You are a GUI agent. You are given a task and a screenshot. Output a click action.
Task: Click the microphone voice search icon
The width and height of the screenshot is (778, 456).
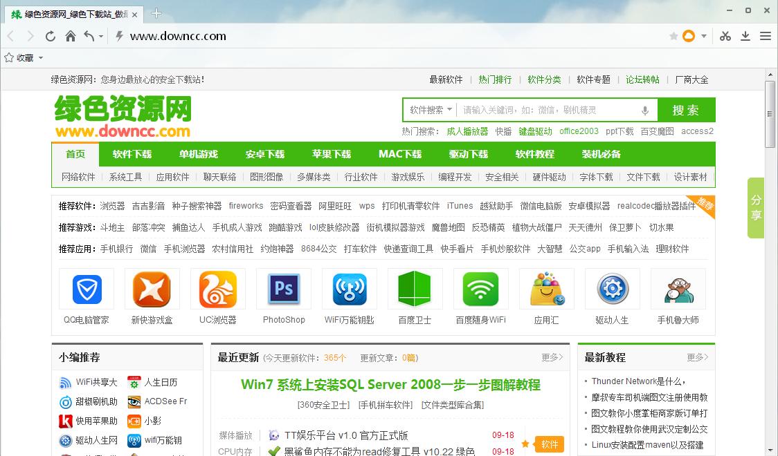click(x=645, y=111)
